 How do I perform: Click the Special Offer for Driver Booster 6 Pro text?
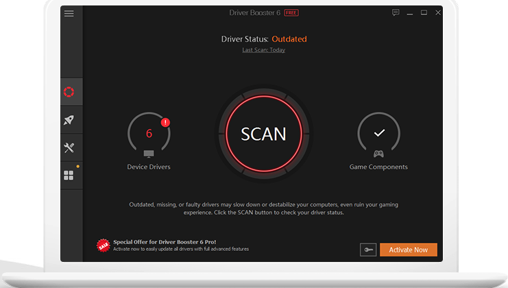coord(165,242)
